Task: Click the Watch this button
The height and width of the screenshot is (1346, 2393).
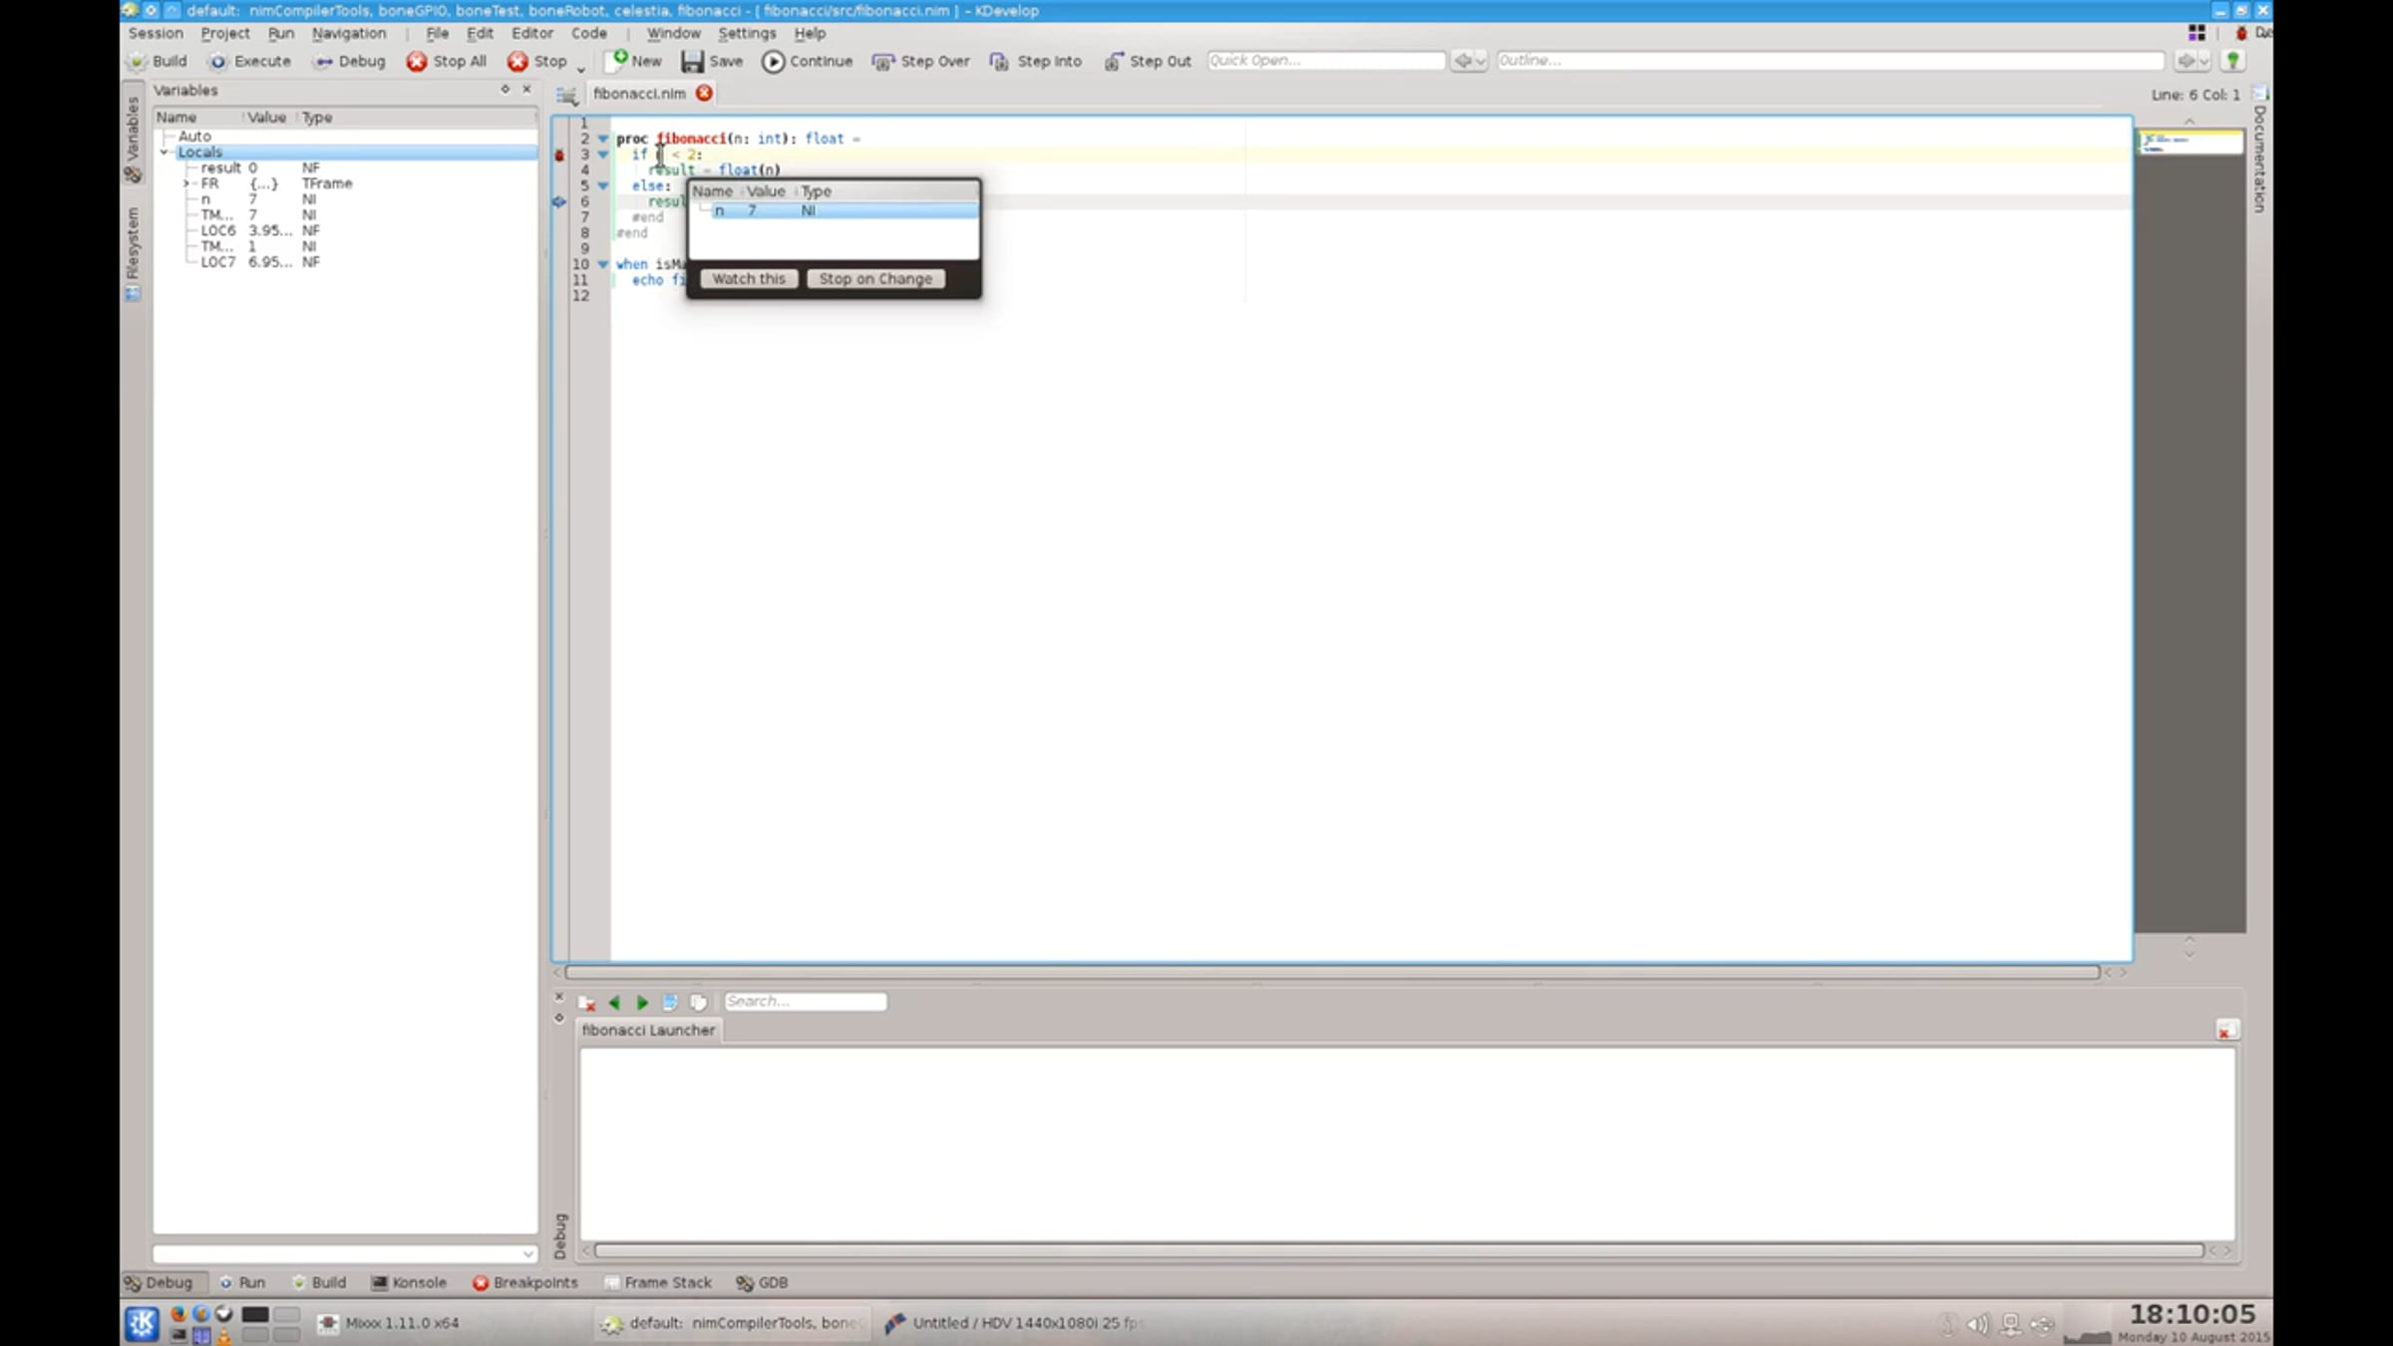Action: point(749,279)
